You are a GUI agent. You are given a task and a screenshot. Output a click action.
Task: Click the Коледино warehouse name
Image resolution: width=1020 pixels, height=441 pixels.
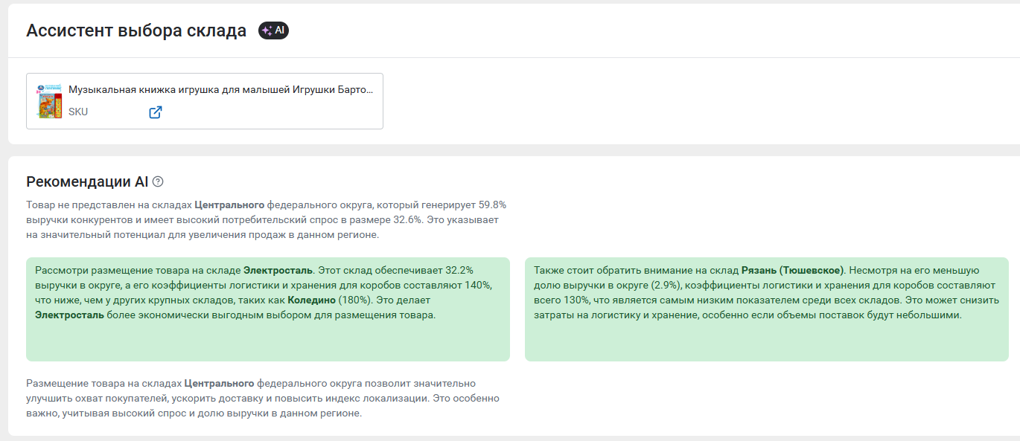point(312,300)
